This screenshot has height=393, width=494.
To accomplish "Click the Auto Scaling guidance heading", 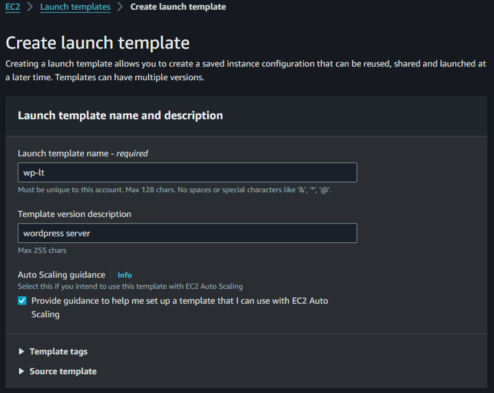I will tap(62, 275).
